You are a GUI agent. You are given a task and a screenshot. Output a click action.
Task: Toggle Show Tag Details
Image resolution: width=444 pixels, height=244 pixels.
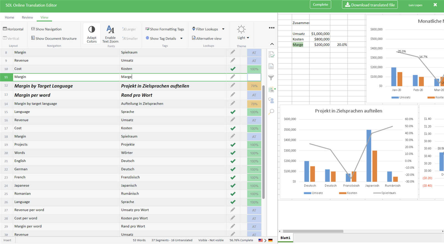(161, 39)
